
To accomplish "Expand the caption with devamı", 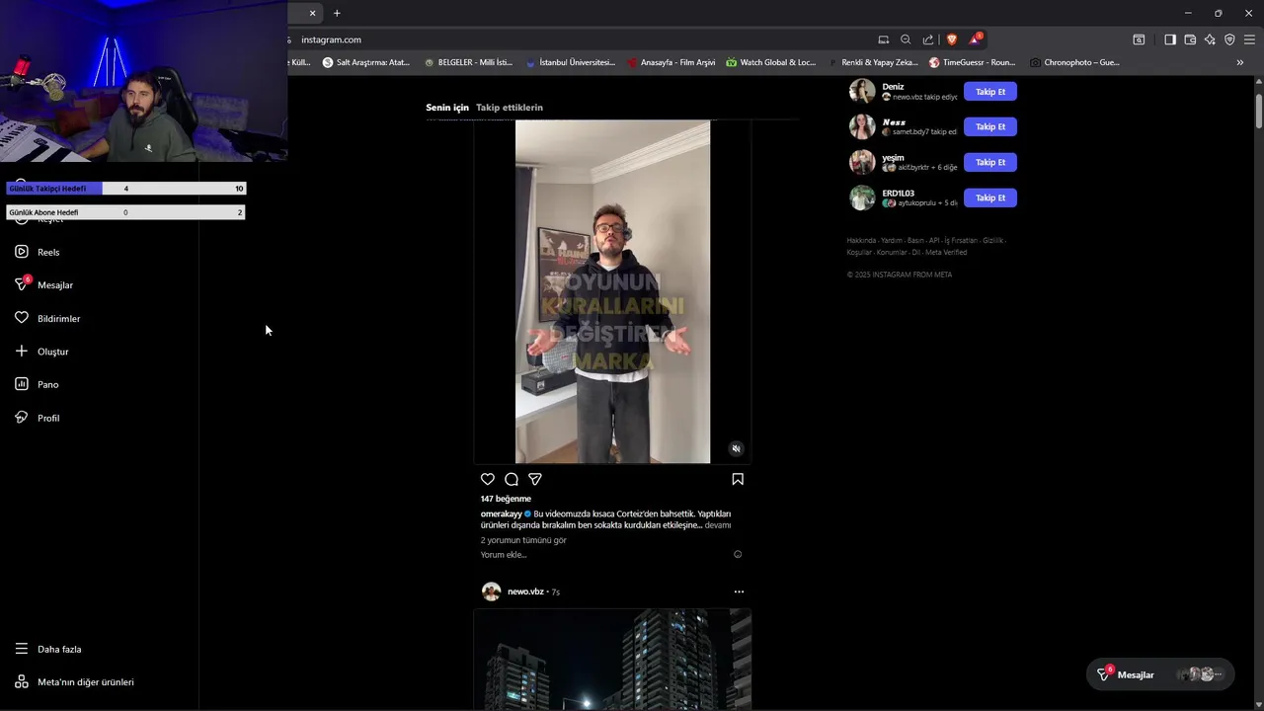I will [718, 525].
